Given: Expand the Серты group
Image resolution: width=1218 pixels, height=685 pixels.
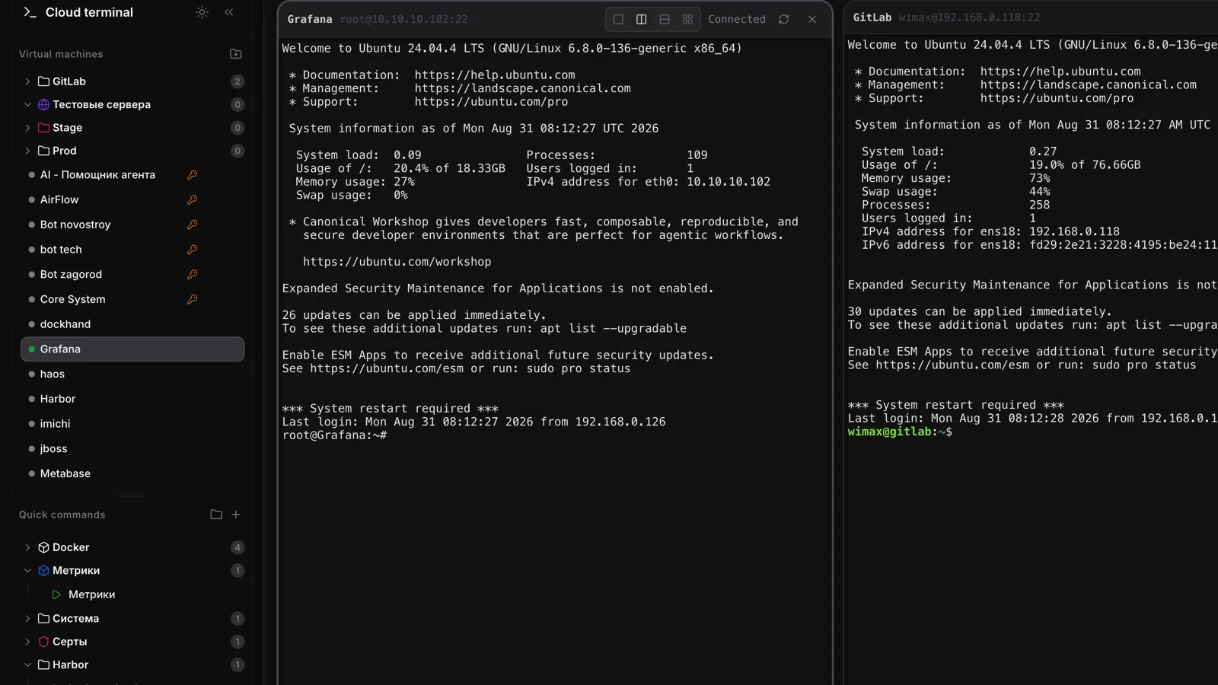Looking at the screenshot, I should [27, 642].
